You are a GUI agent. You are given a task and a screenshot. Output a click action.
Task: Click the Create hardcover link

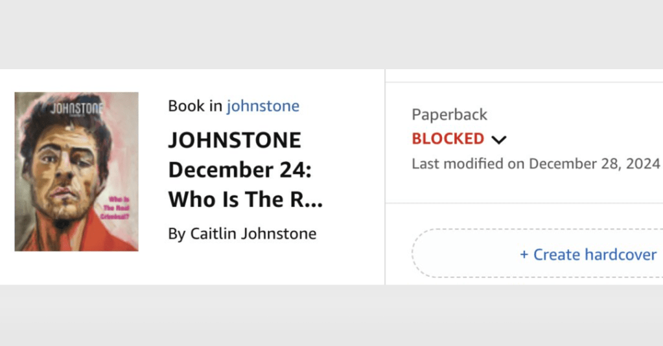click(x=588, y=254)
